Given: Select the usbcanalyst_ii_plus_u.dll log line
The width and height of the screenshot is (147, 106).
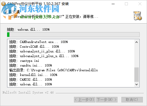Looking at the screenshot, I should click(x=44, y=56).
